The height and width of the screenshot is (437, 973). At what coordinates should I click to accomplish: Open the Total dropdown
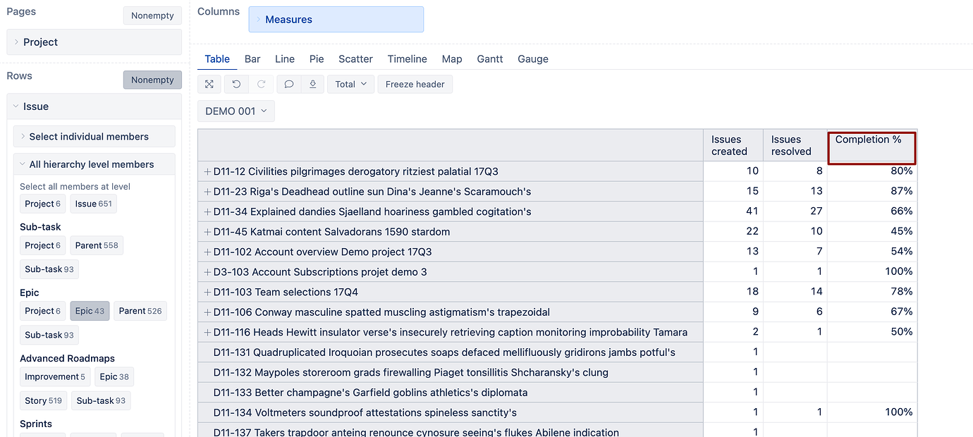pyautogui.click(x=350, y=84)
